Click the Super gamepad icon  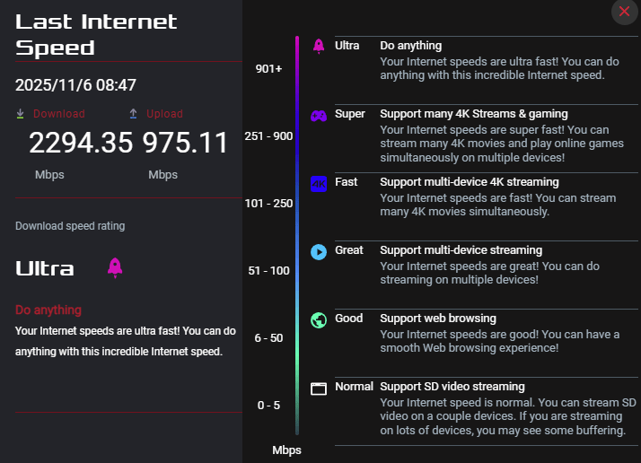(318, 115)
